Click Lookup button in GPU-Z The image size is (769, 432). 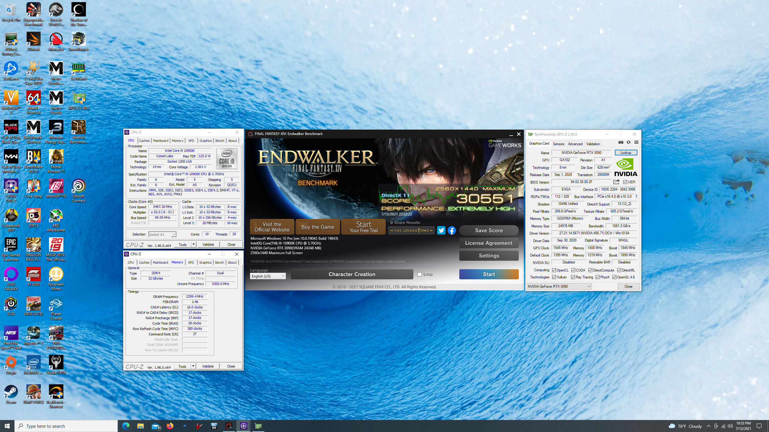(x=626, y=153)
